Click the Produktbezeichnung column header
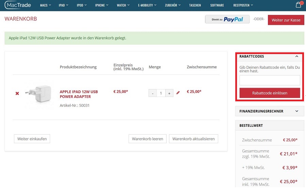 pyautogui.click(x=78, y=67)
